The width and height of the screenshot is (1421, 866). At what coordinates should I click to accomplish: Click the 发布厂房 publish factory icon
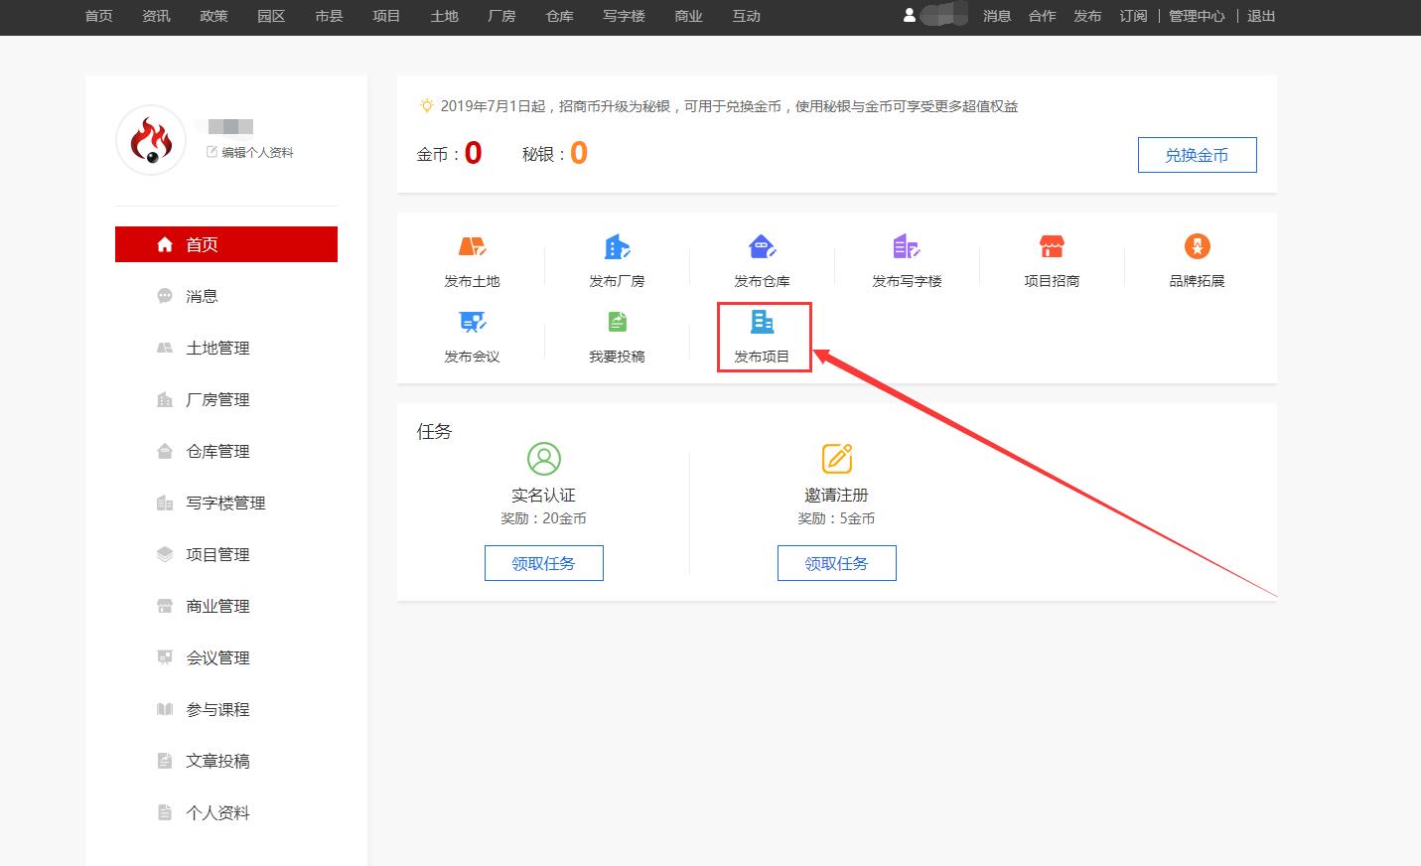click(x=617, y=260)
